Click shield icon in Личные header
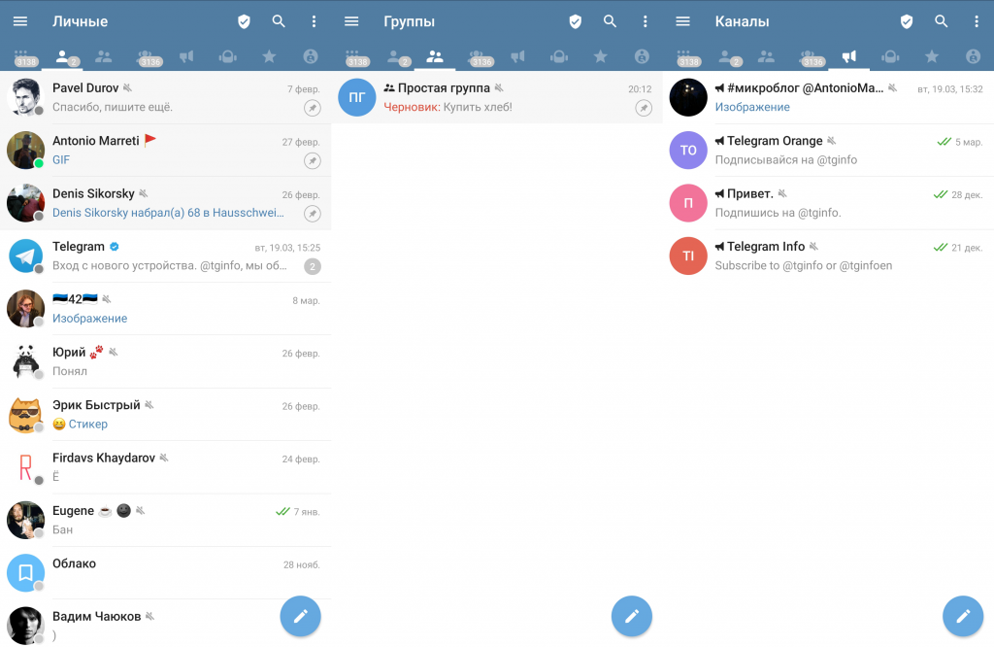 [x=245, y=21]
